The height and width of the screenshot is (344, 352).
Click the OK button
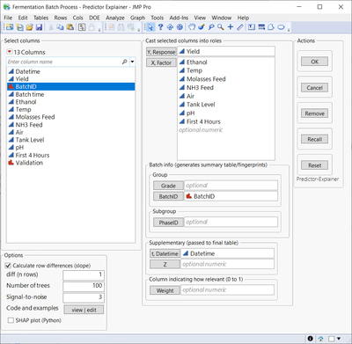tap(314, 62)
